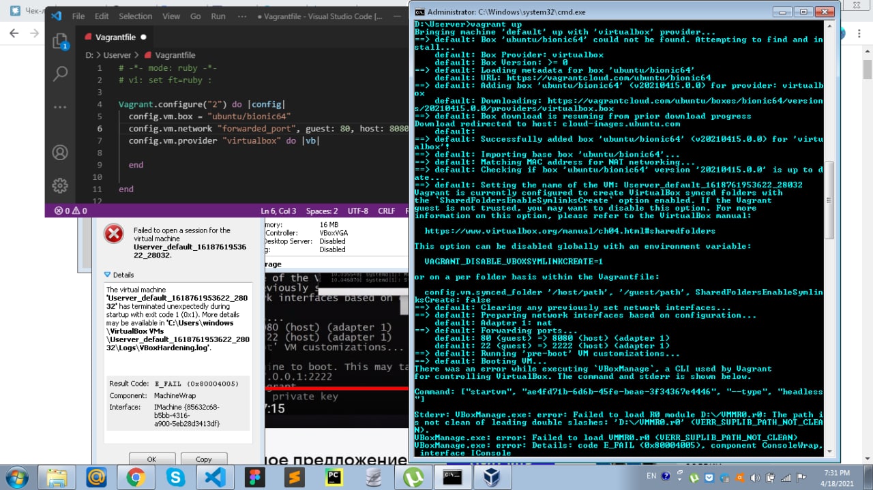This screenshot has width=873, height=490.
Task: Click Ln 6, Col 3 in status bar
Action: (x=278, y=211)
